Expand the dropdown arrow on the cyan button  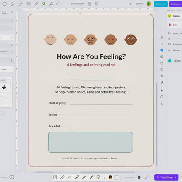pos(165,4)
